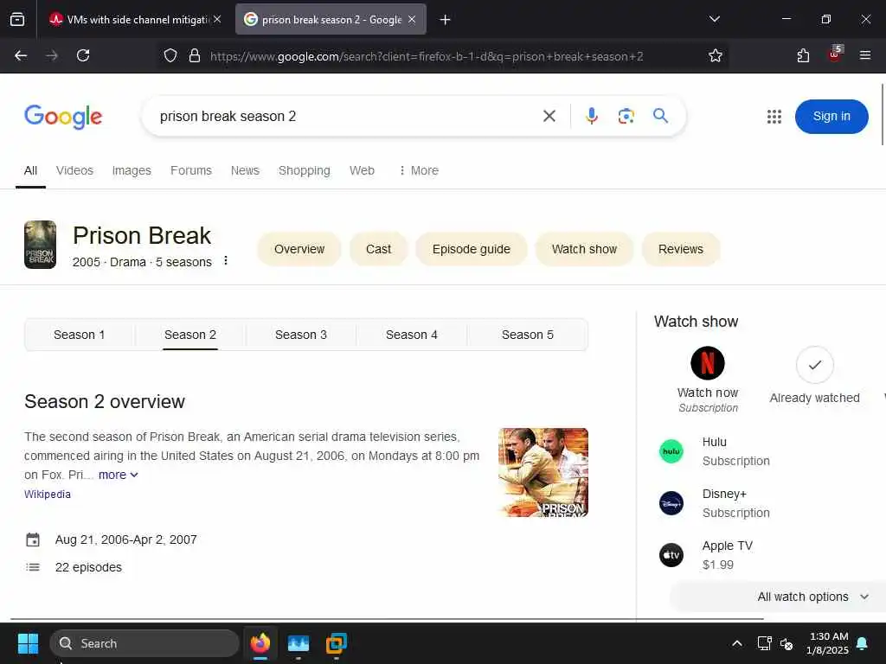The height and width of the screenshot is (664, 886).
Task: Select the Episode guide chip
Action: pyautogui.click(x=471, y=249)
